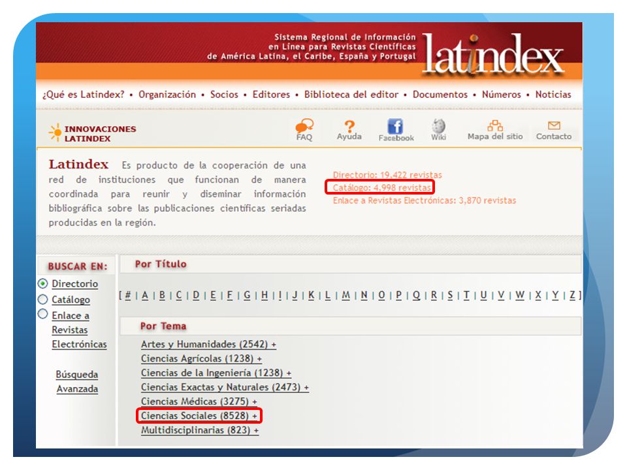Open the Organización menu item
The height and width of the screenshot is (470, 627).
(167, 95)
